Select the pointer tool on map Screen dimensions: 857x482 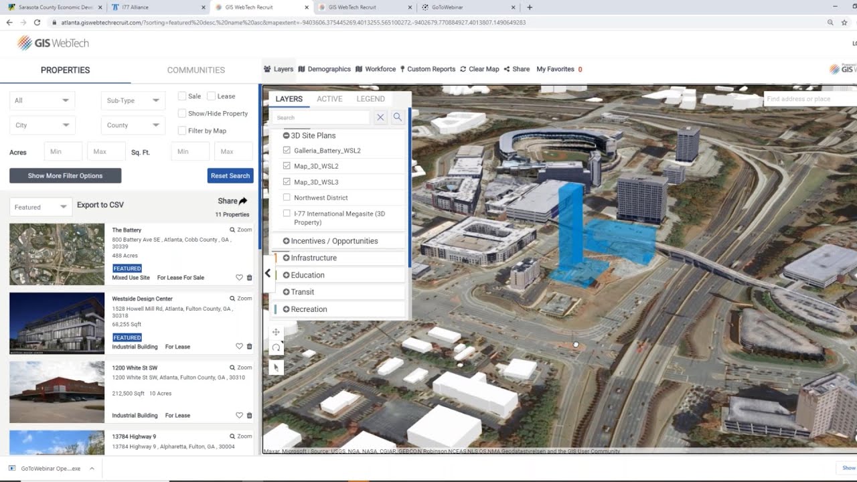[x=276, y=368]
